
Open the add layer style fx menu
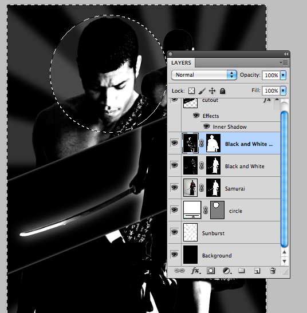(196, 271)
